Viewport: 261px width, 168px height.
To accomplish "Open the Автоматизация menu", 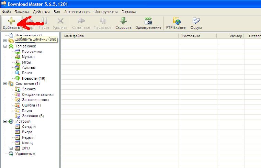I will tap(77, 12).
